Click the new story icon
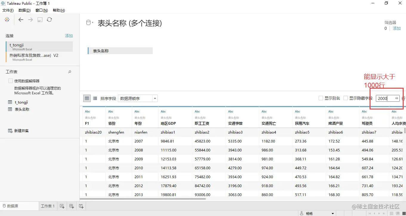 [x=81, y=206]
